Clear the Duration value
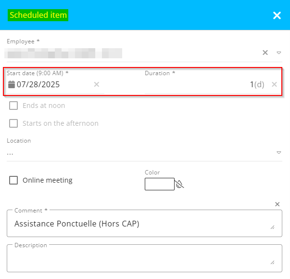This screenshot has width=290, height=279. click(274, 84)
